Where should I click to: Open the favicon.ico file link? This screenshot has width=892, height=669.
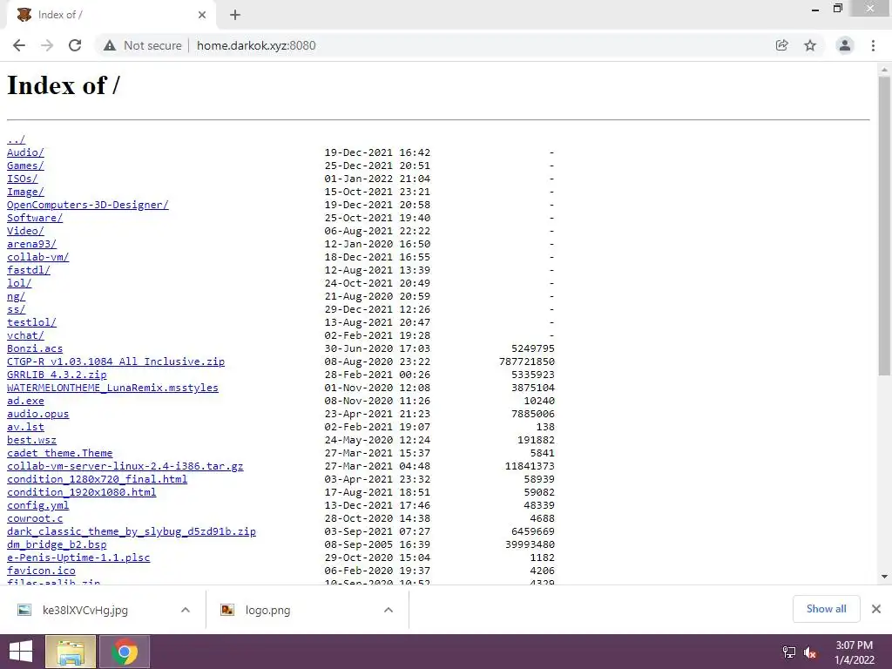pos(41,571)
